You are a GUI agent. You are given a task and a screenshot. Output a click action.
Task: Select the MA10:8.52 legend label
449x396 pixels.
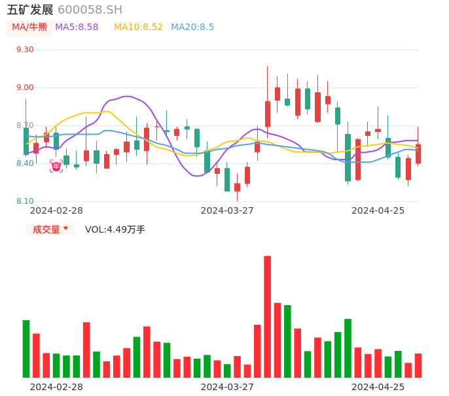click(138, 27)
